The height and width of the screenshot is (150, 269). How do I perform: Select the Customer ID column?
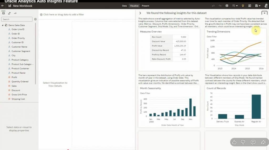point(18,42)
